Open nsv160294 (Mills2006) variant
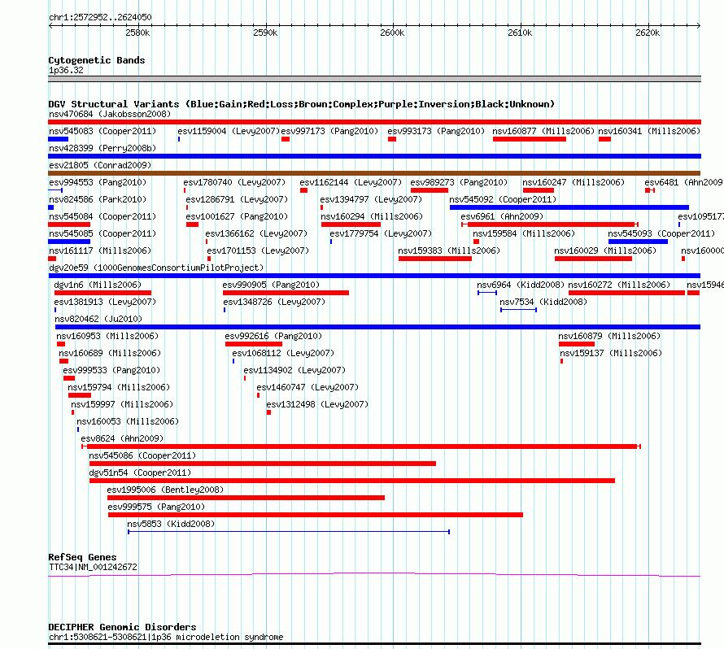The width and height of the screenshot is (724, 649). 351,224
